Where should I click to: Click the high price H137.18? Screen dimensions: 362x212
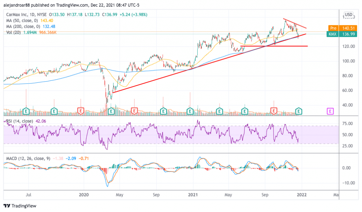point(75,14)
